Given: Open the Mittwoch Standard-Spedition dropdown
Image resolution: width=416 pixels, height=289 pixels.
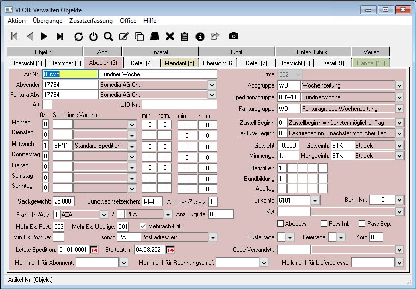Looking at the screenshot, I should (x=132, y=146).
